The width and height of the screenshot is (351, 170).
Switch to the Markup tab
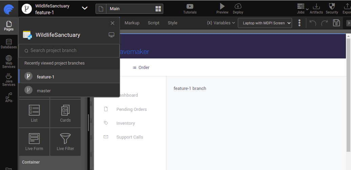click(132, 23)
